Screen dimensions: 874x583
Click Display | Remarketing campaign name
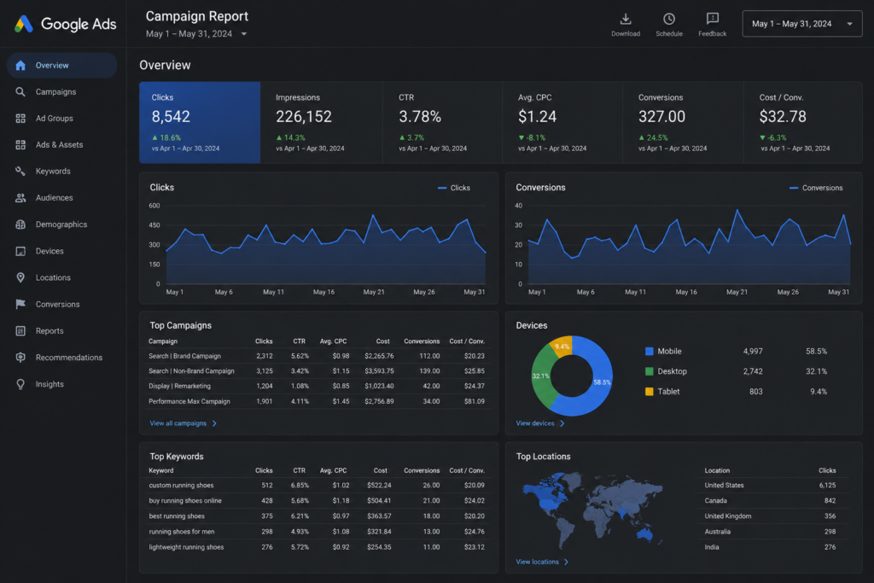click(179, 387)
